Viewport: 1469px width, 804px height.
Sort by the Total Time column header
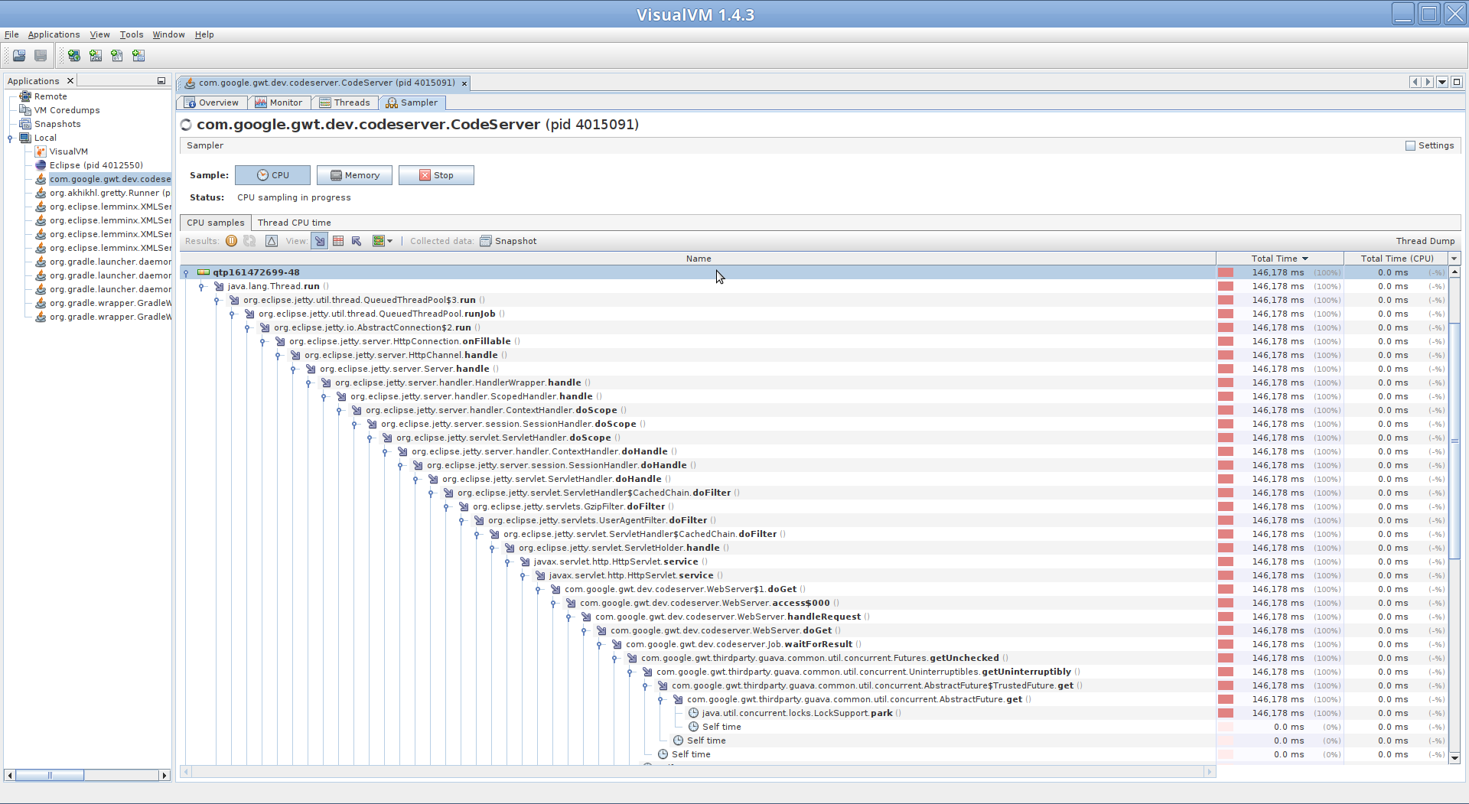coord(1276,259)
